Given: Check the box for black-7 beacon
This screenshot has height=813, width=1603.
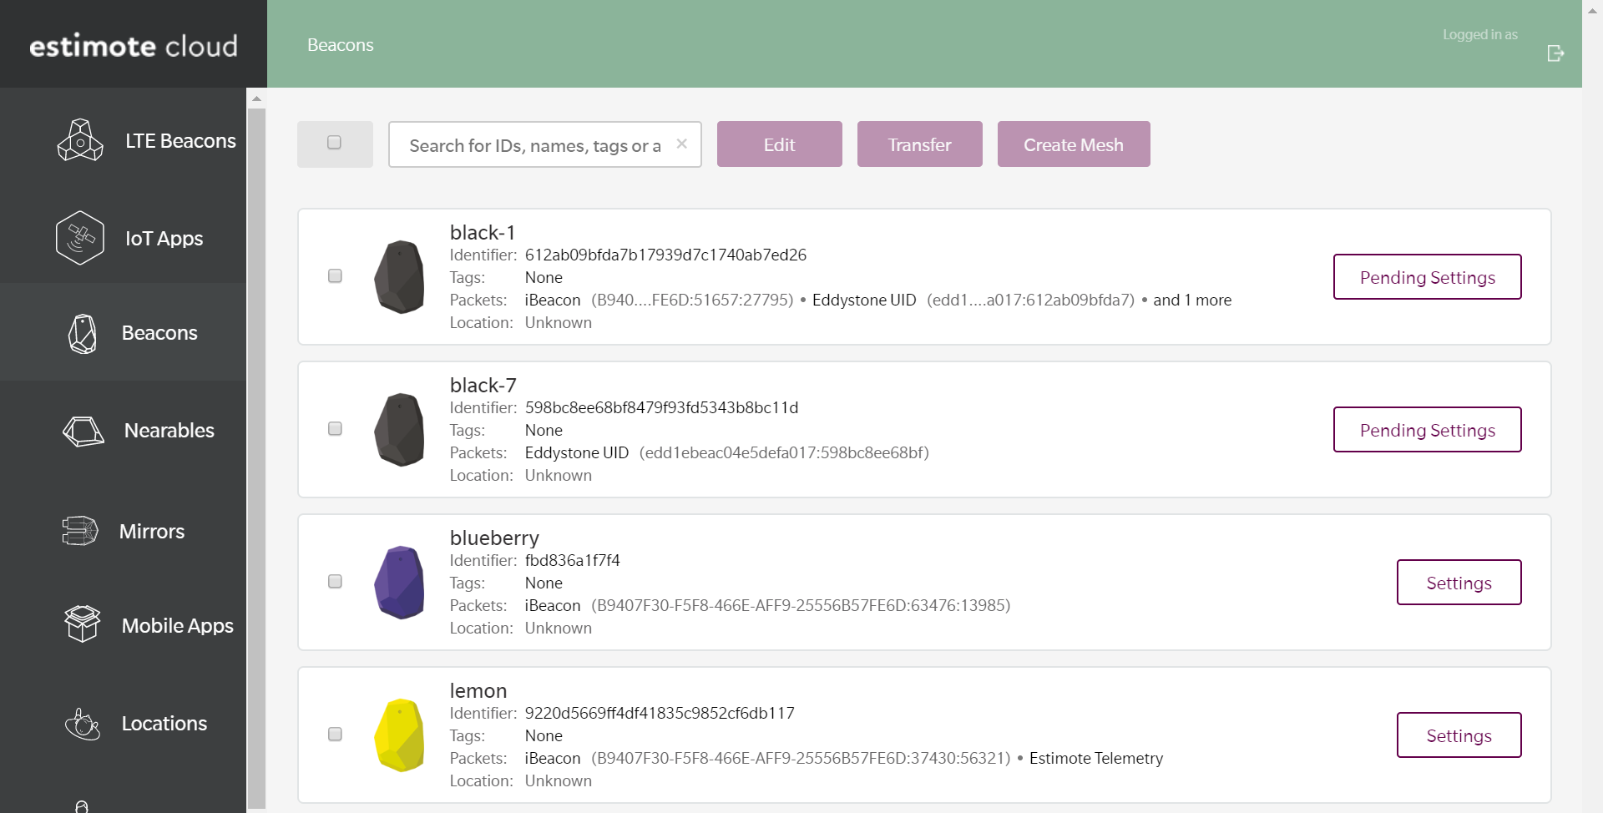Looking at the screenshot, I should pos(335,428).
